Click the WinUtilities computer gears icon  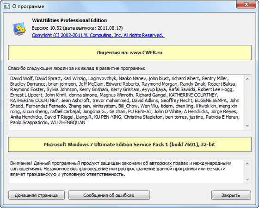pyautogui.click(x=19, y=29)
